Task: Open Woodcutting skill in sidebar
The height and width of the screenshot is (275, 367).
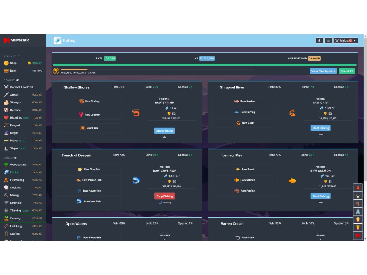Action: 18,165
